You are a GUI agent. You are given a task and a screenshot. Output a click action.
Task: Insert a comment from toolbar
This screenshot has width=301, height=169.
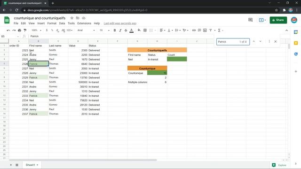[x=199, y=30]
